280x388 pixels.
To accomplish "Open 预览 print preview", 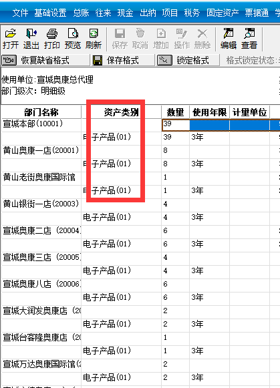I will (x=73, y=39).
